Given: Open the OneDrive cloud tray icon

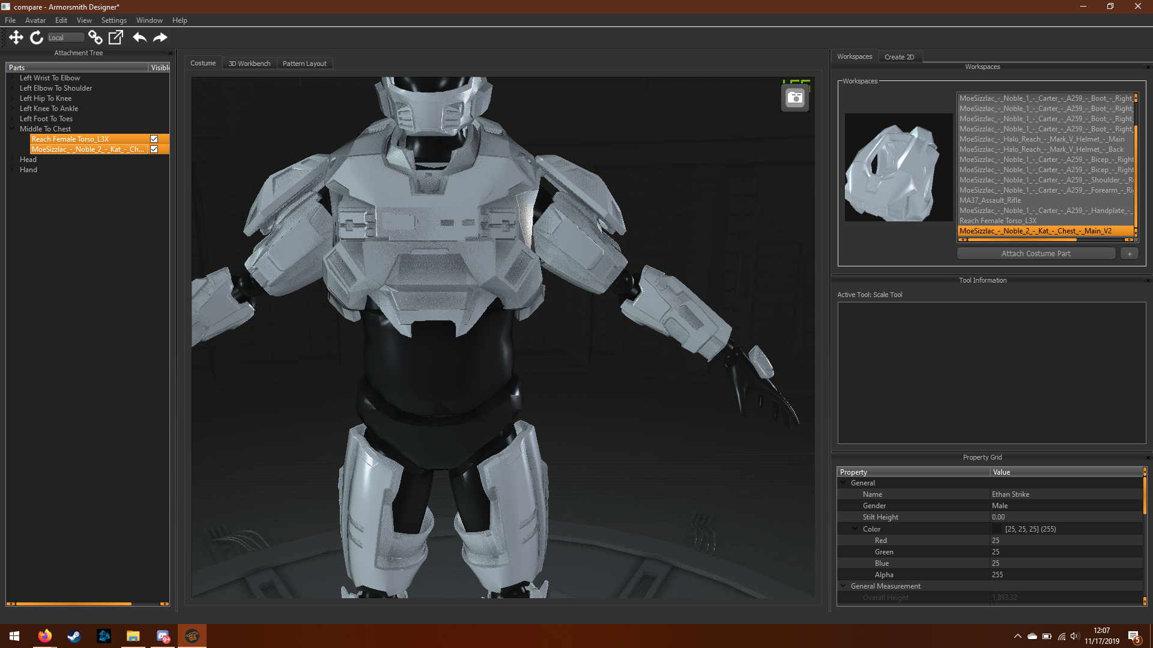Looking at the screenshot, I should tap(1032, 636).
